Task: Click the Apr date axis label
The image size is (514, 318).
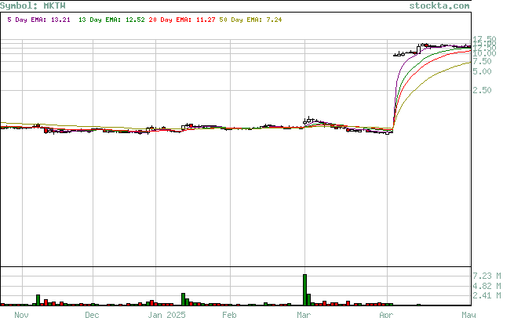Action: click(x=386, y=314)
